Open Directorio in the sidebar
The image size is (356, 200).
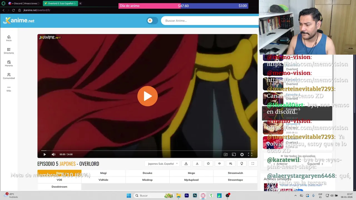9,51
